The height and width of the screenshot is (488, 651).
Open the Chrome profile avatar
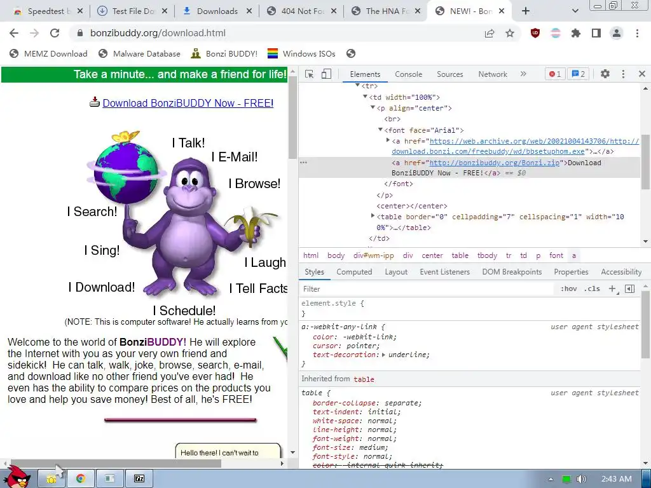coord(617,33)
